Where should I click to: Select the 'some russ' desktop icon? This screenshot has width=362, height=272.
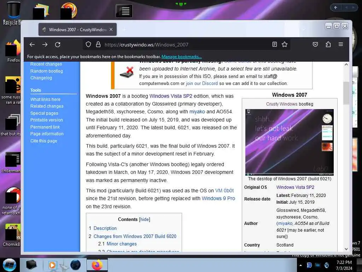(12, 90)
